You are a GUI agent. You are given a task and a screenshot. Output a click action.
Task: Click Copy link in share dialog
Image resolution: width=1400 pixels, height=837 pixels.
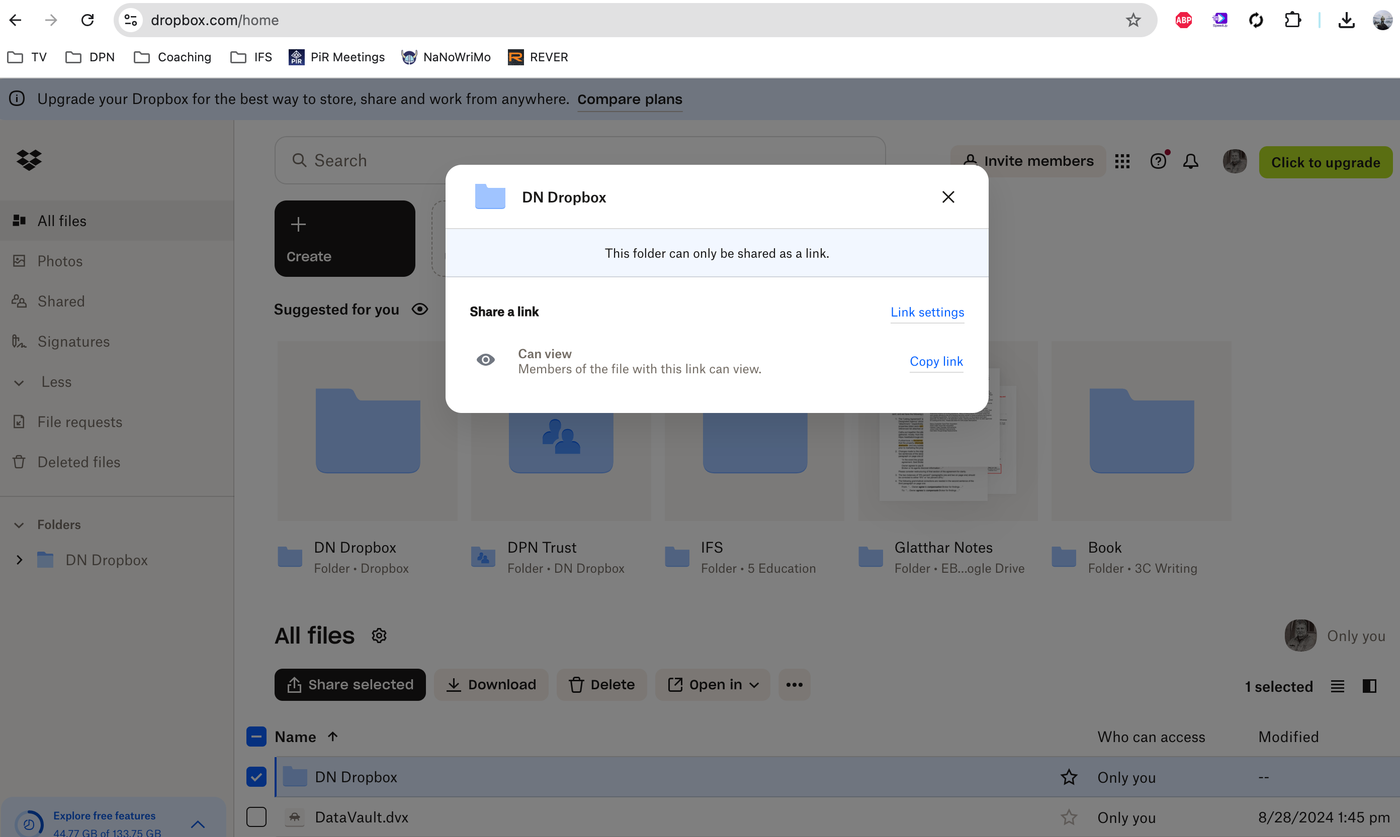point(936,362)
